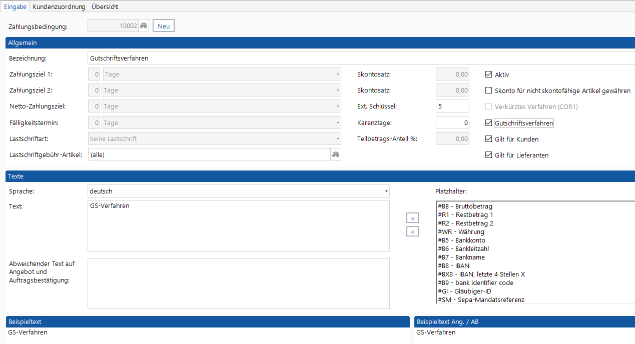Open the Übersicht tab
635x344 pixels.
click(x=105, y=6)
